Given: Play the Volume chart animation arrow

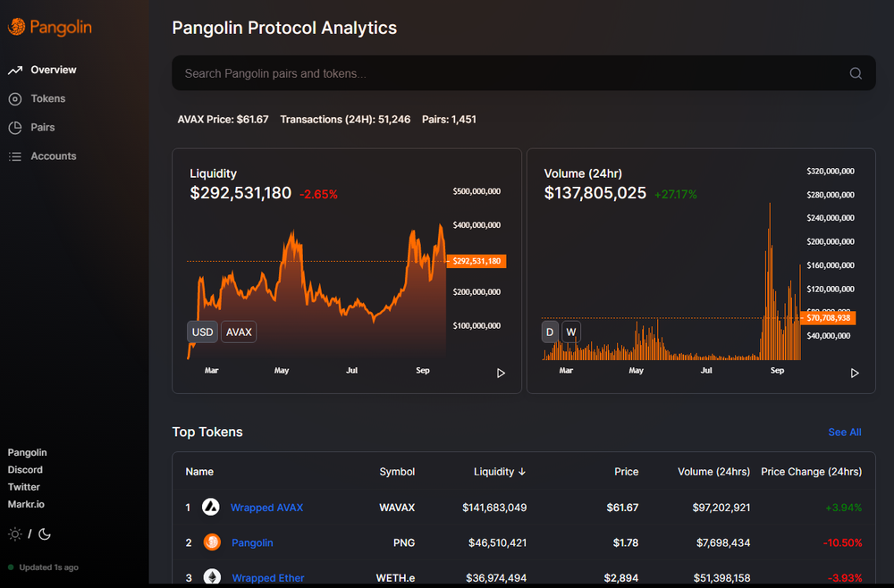Looking at the screenshot, I should tap(855, 374).
